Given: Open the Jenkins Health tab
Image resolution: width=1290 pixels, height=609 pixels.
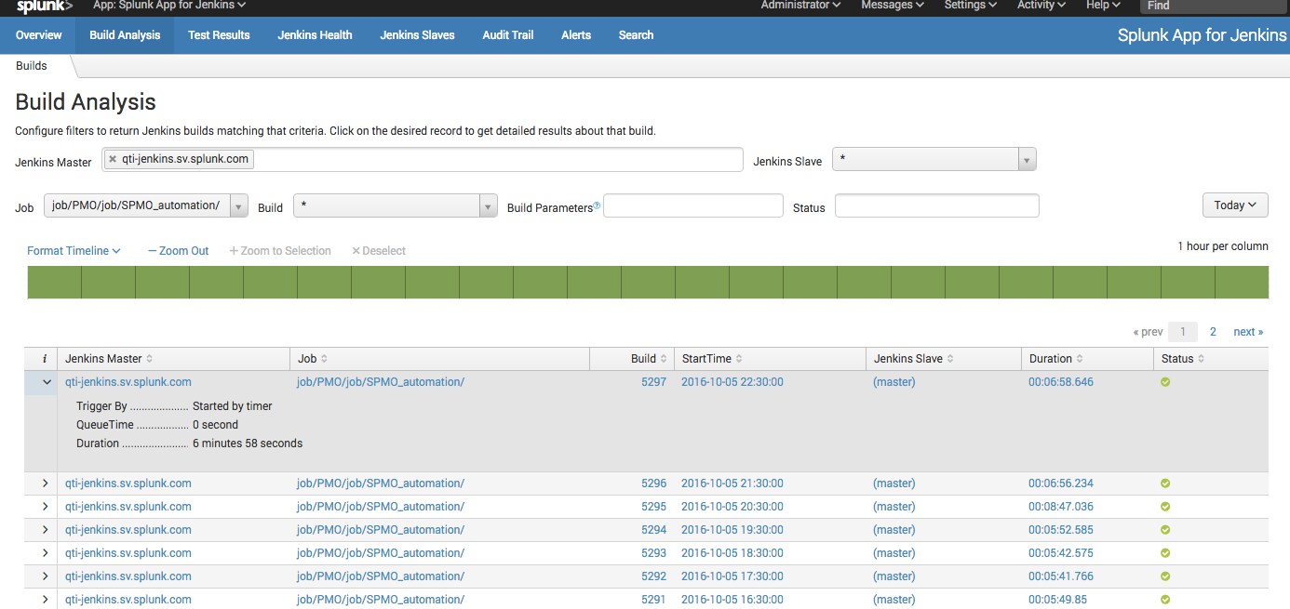Looking at the screenshot, I should (315, 35).
